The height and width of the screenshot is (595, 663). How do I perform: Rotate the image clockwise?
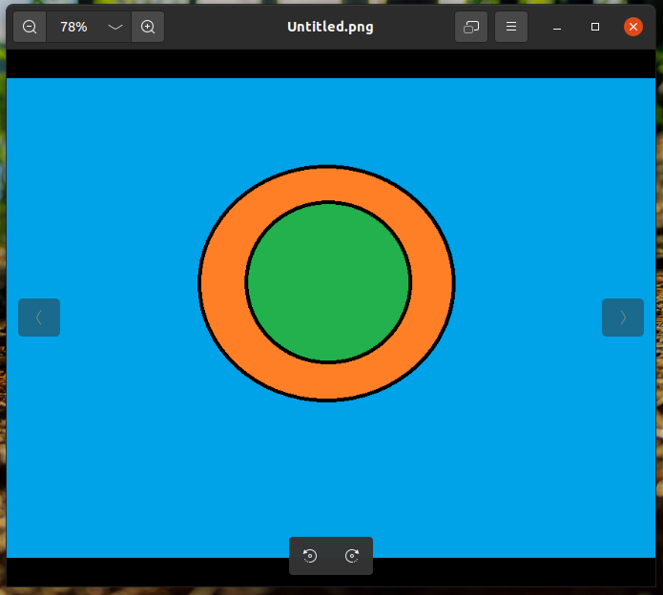click(x=352, y=556)
